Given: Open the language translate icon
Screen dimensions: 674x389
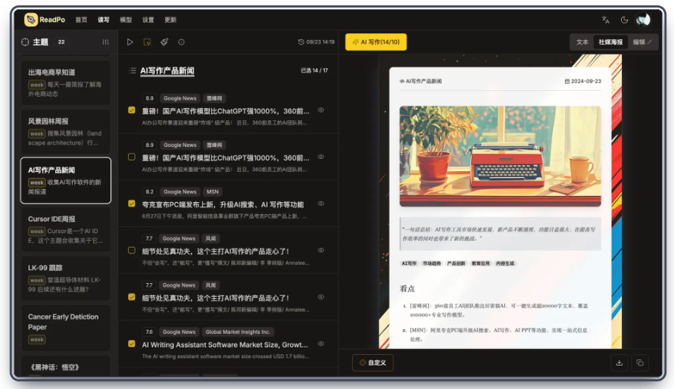Looking at the screenshot, I should (x=606, y=20).
